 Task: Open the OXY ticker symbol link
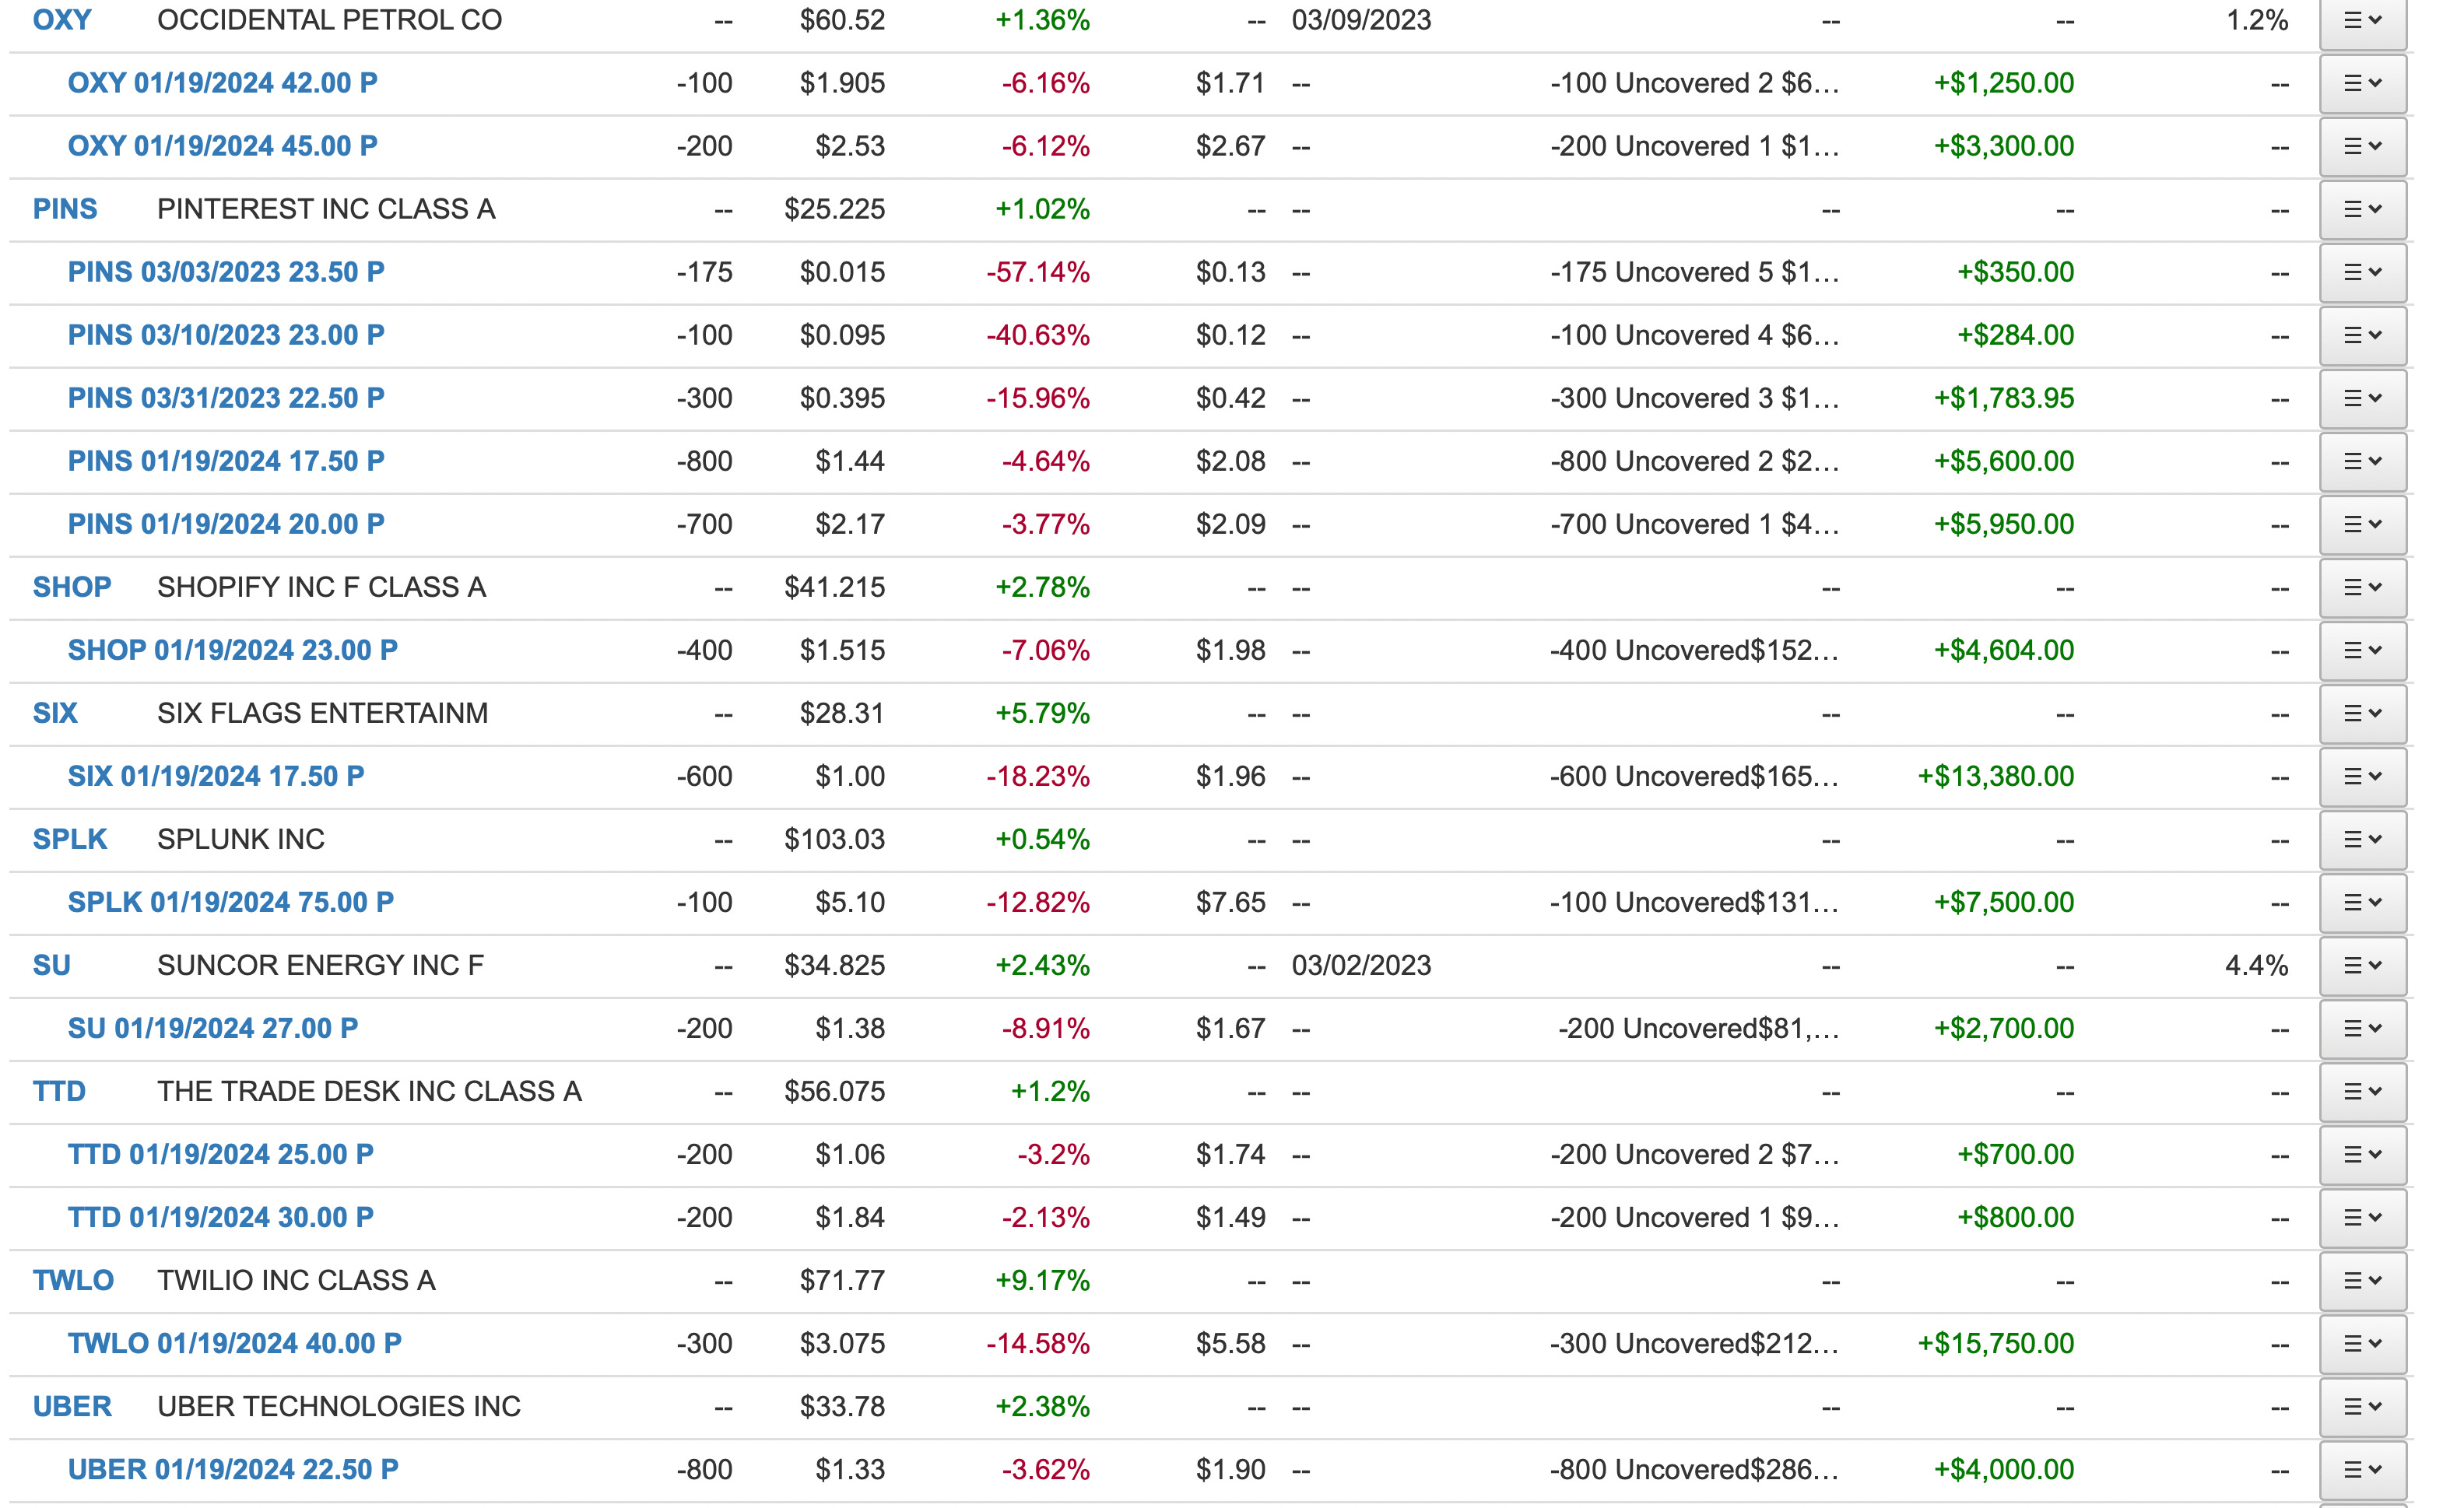[x=62, y=21]
